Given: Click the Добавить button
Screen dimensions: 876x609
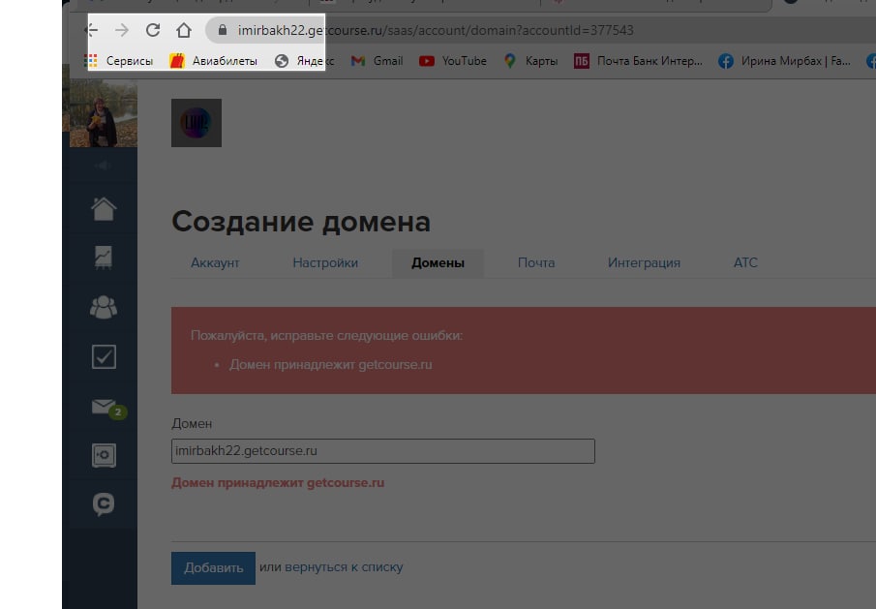Looking at the screenshot, I should coord(213,568).
